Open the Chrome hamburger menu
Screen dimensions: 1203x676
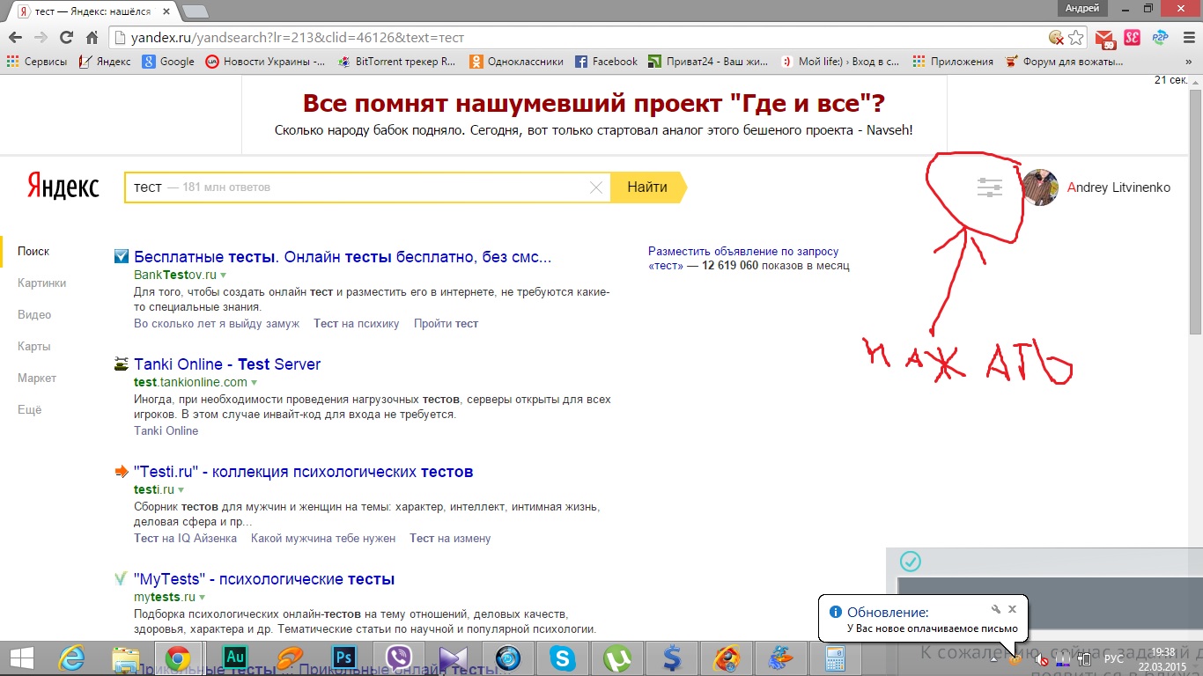(1187, 38)
